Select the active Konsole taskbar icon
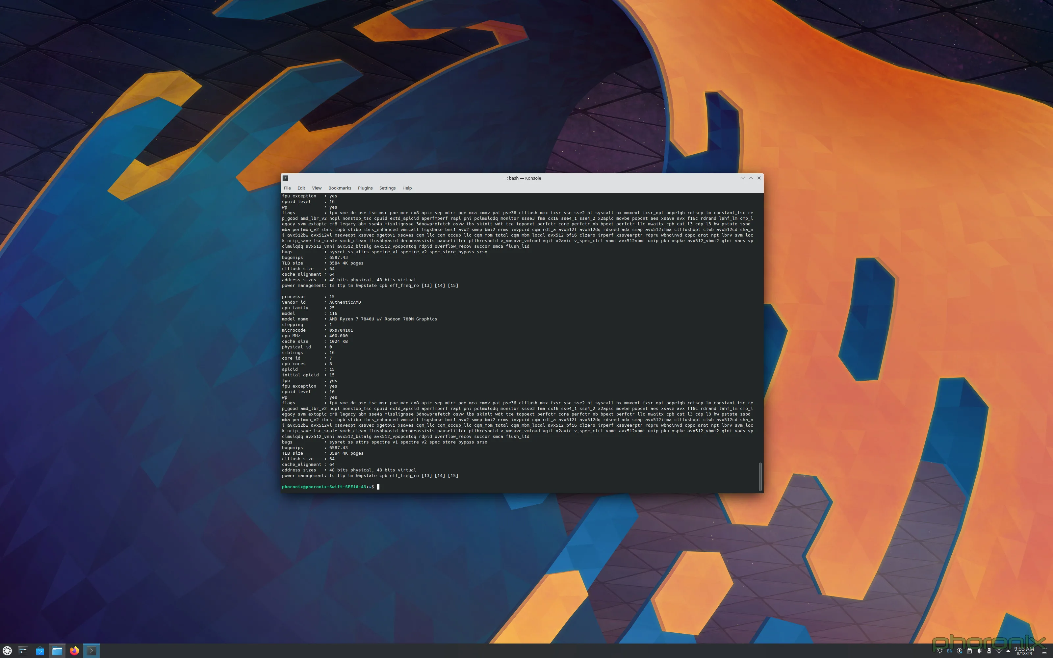This screenshot has height=658, width=1053. click(x=91, y=651)
